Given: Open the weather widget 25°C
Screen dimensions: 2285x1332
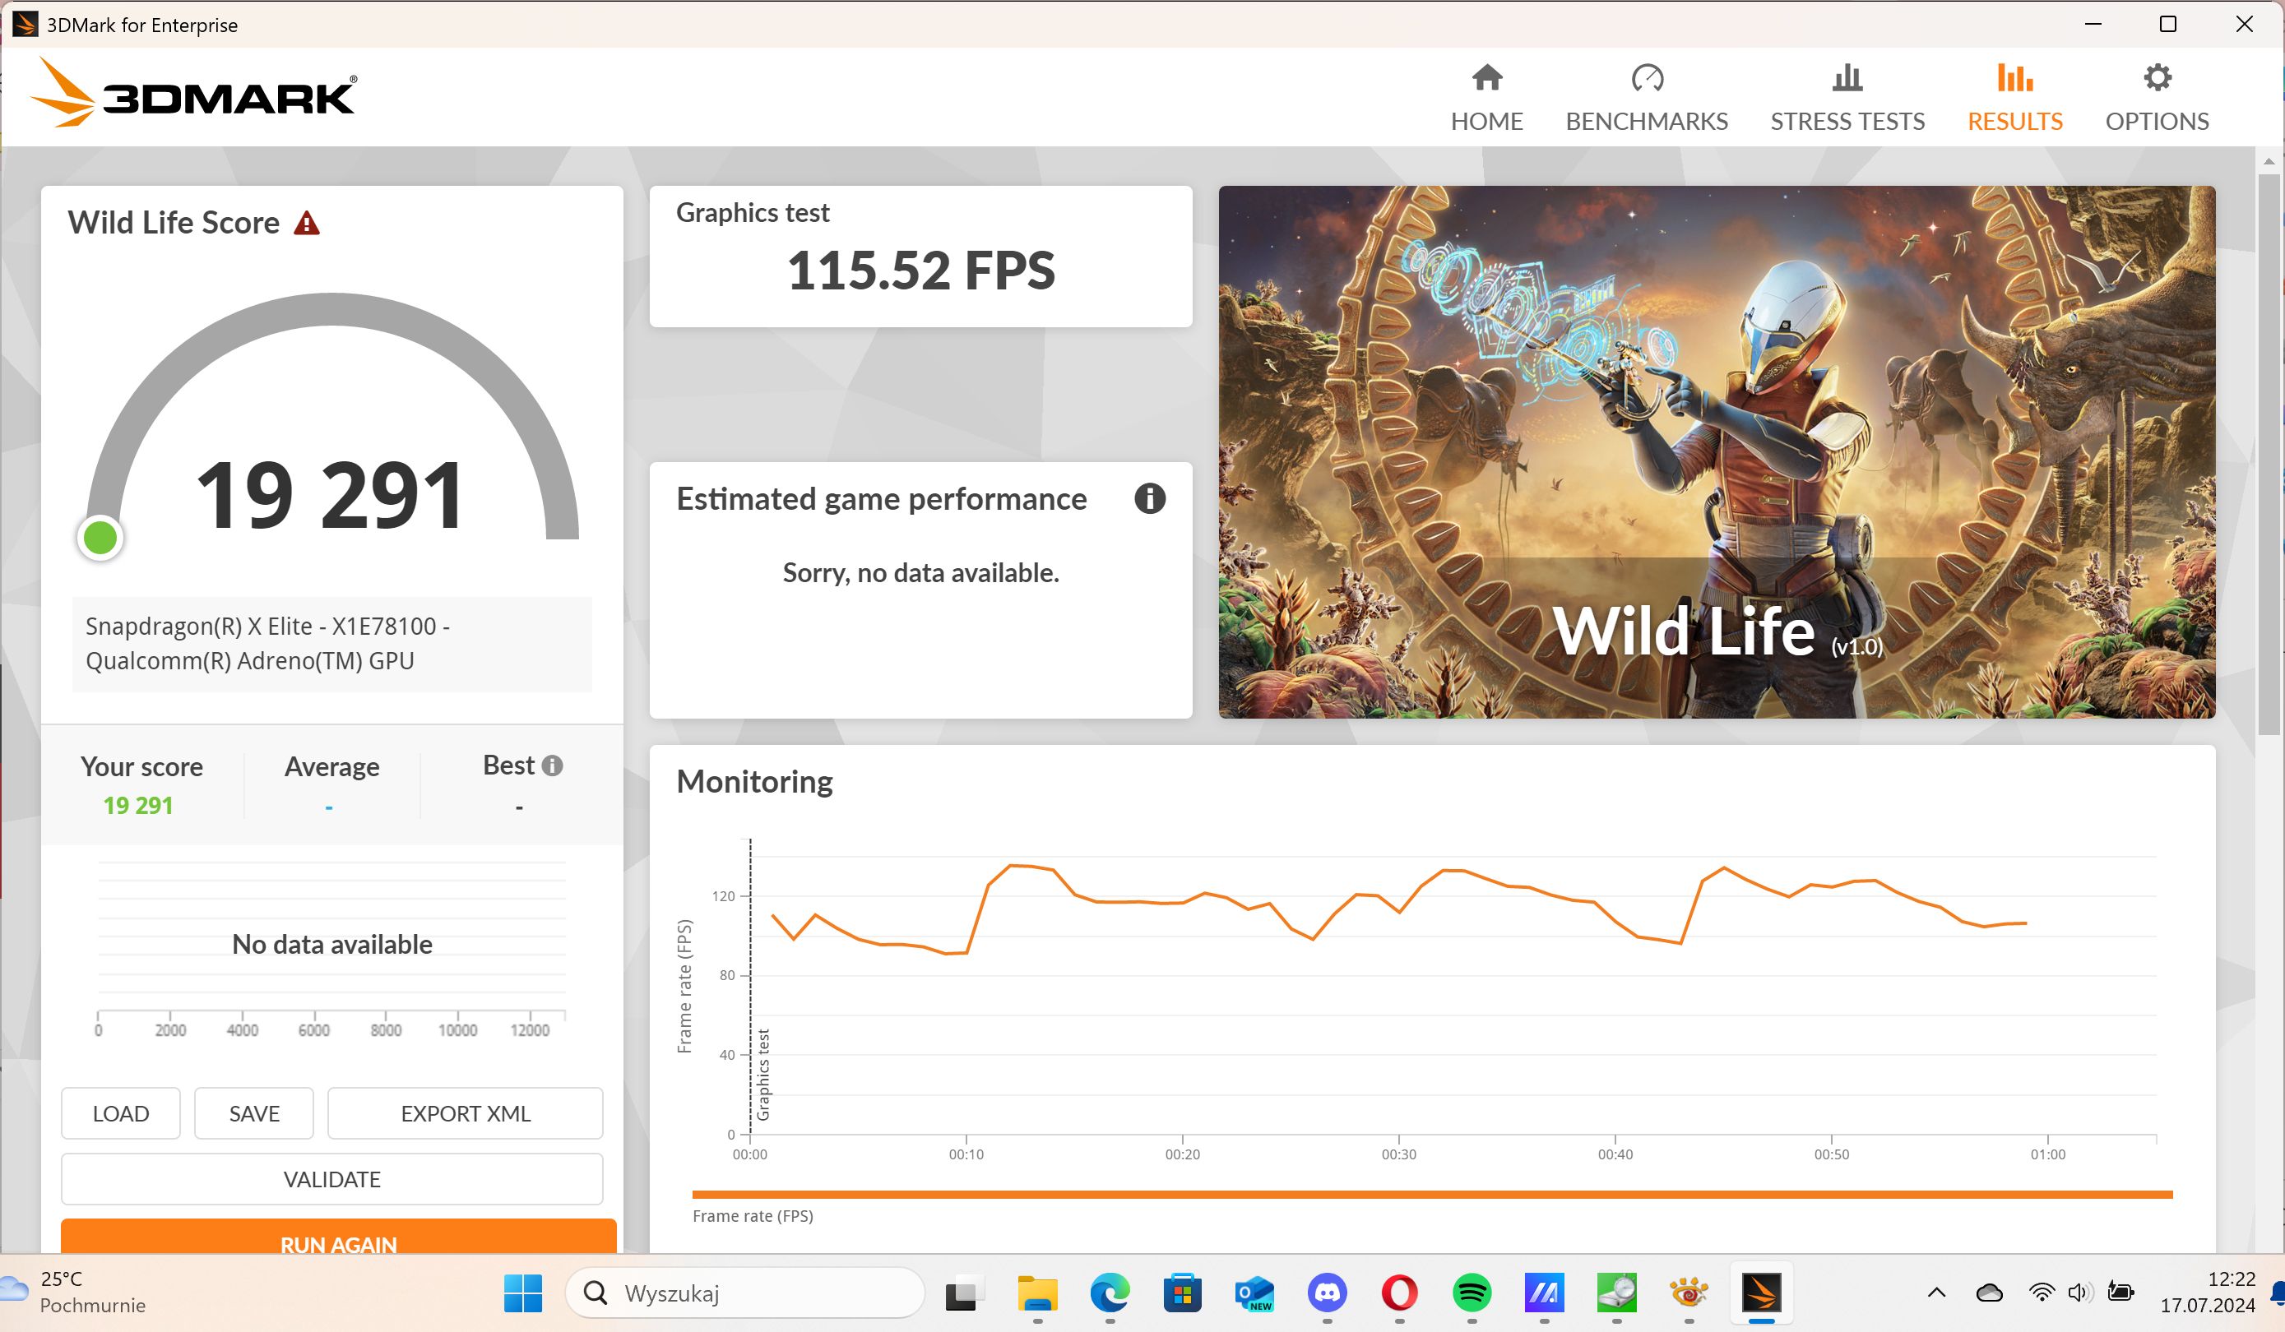Looking at the screenshot, I should [x=74, y=1293].
